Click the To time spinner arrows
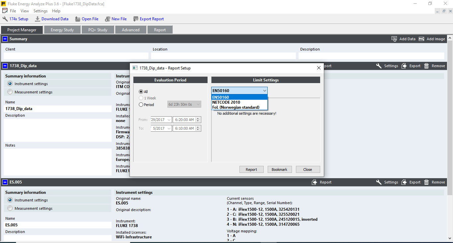Image resolution: width=453 pixels, height=243 pixels. 198,128
